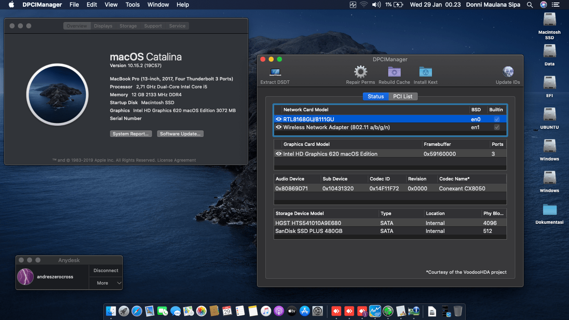
Task: Click the Conexant CX8050 codec name
Action: point(462,188)
